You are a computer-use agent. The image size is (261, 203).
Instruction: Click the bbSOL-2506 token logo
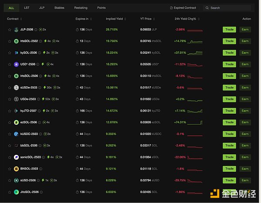16,146
